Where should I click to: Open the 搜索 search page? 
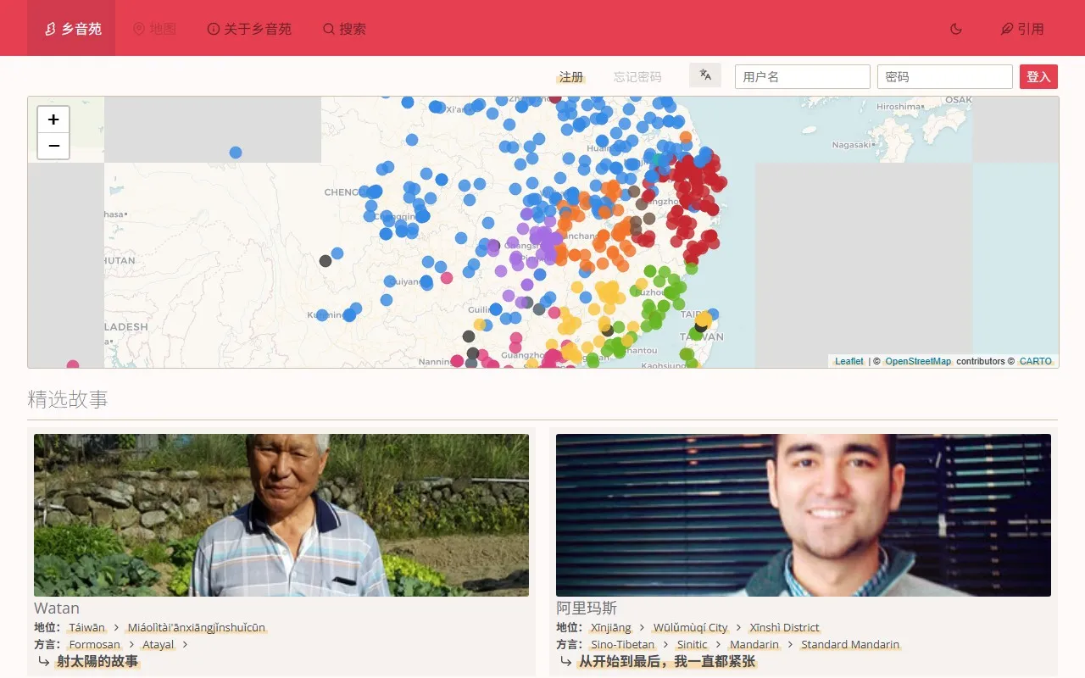tap(344, 29)
